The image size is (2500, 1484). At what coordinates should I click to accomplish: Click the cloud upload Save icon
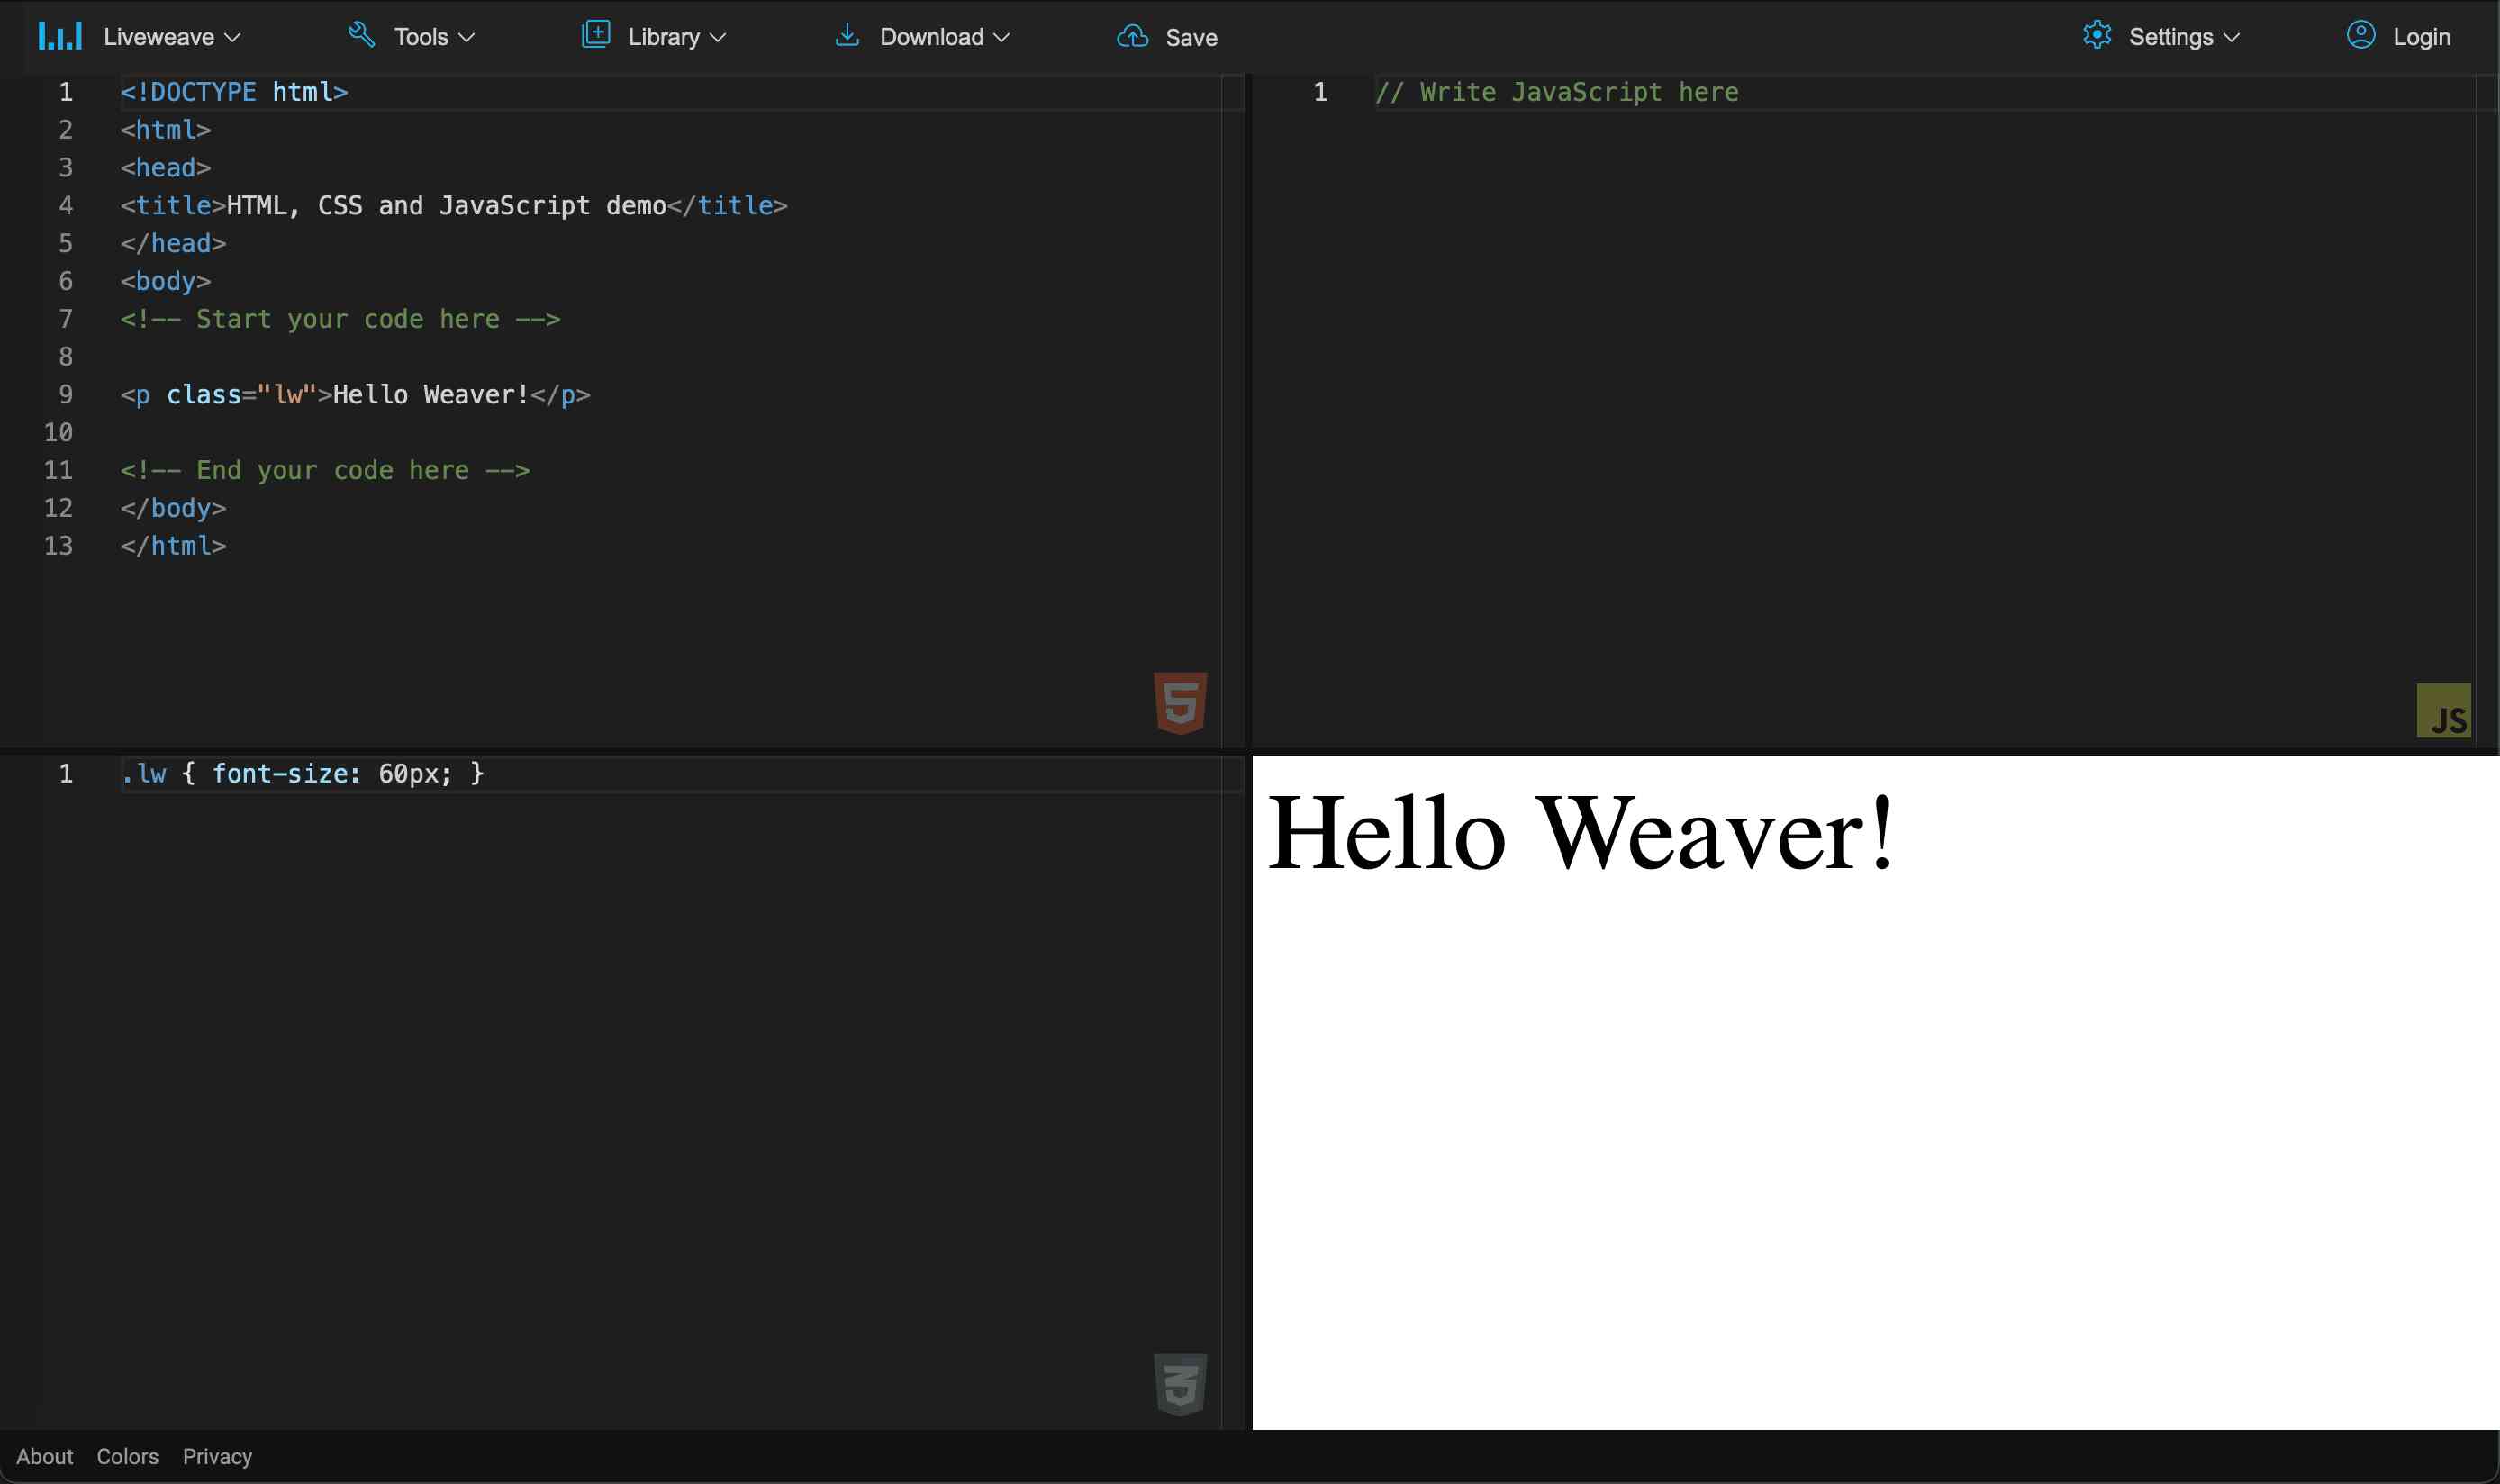tap(1132, 37)
